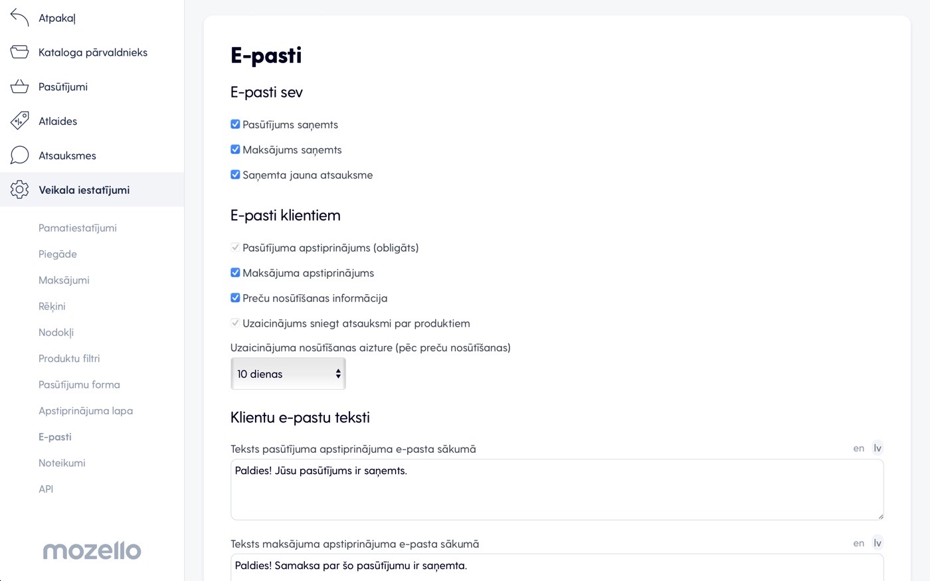Switch order confirmation text to en language
930x581 pixels.
tap(859, 448)
